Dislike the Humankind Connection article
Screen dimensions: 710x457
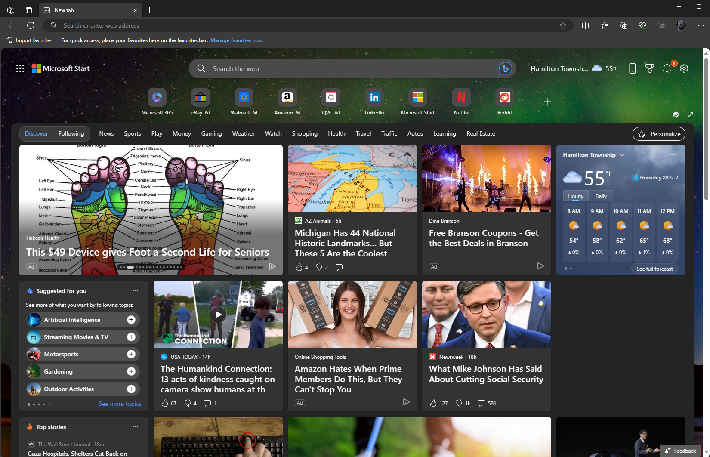coord(187,403)
